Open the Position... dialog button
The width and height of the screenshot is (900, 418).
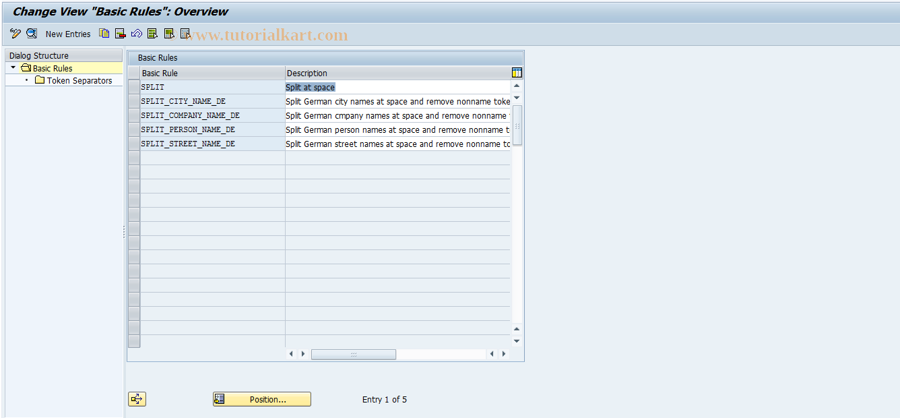pos(261,398)
